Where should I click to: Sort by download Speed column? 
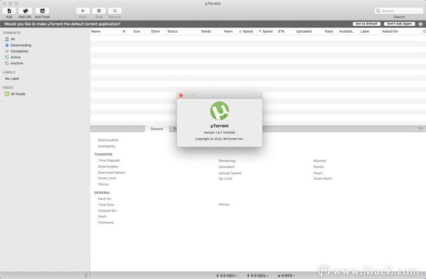click(x=246, y=31)
